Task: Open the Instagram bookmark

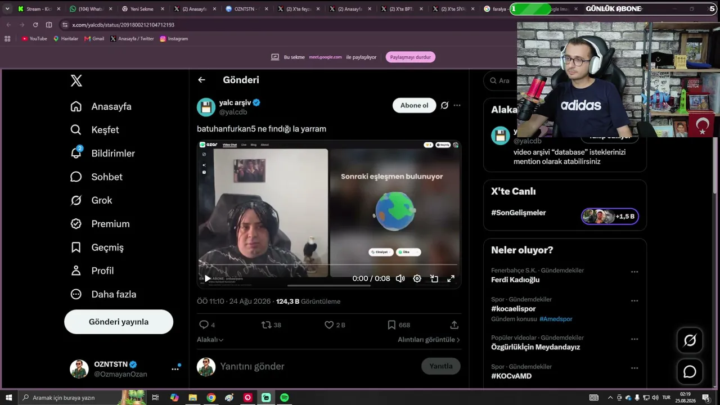Action: coord(174,39)
